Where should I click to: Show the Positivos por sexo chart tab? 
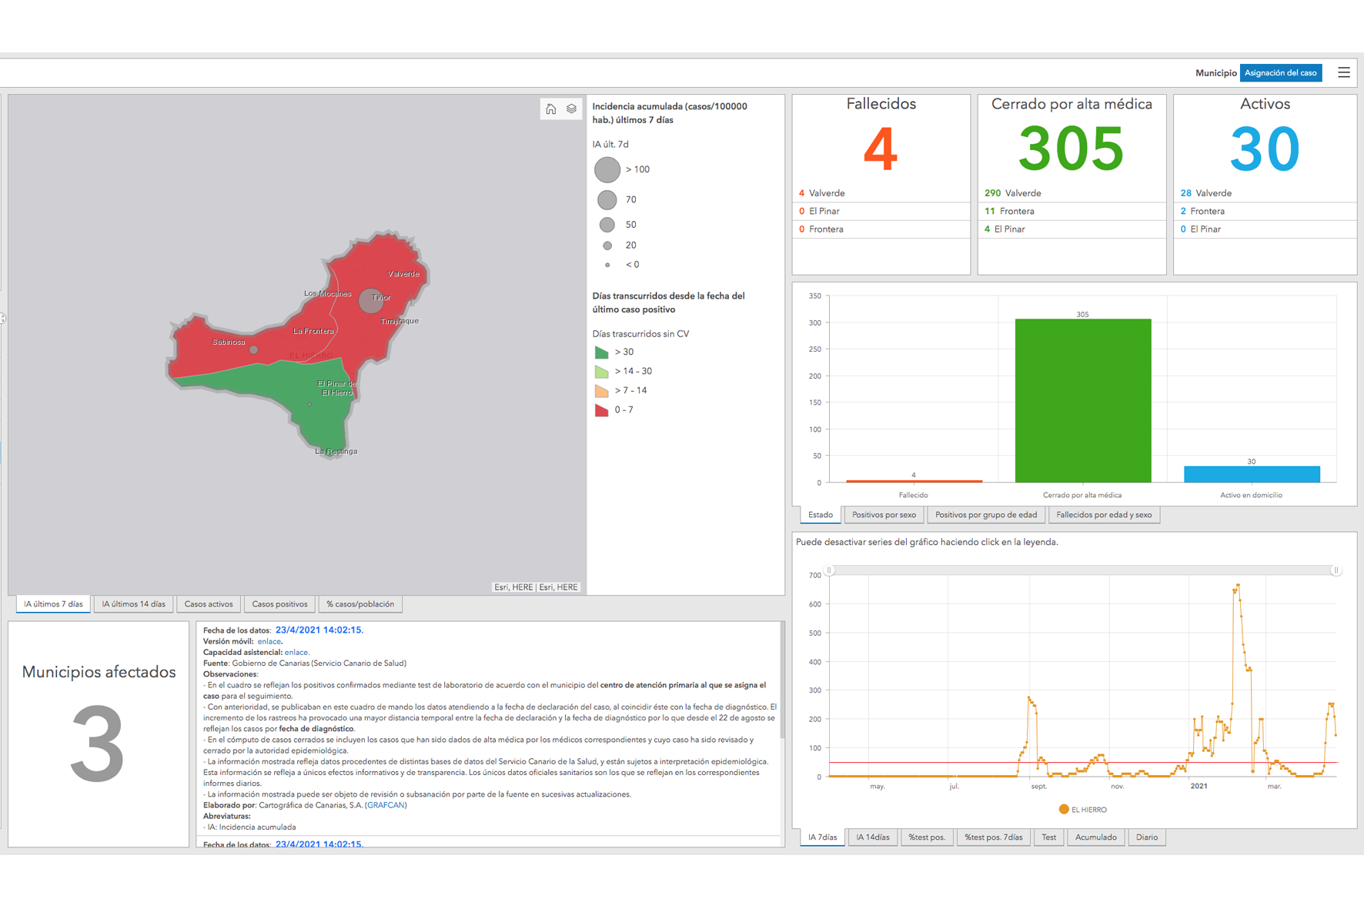click(x=884, y=515)
